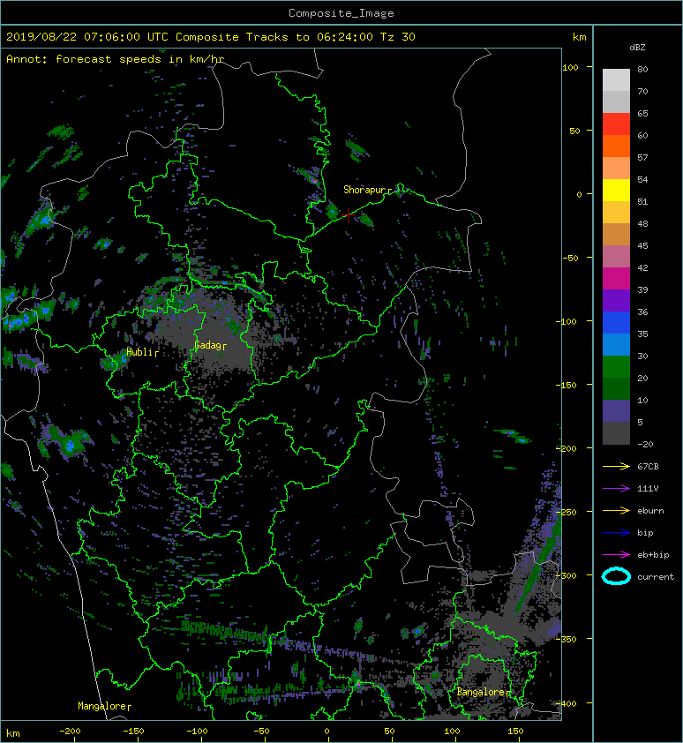
Task: Click the Mangalore city label
Action: coord(101,706)
